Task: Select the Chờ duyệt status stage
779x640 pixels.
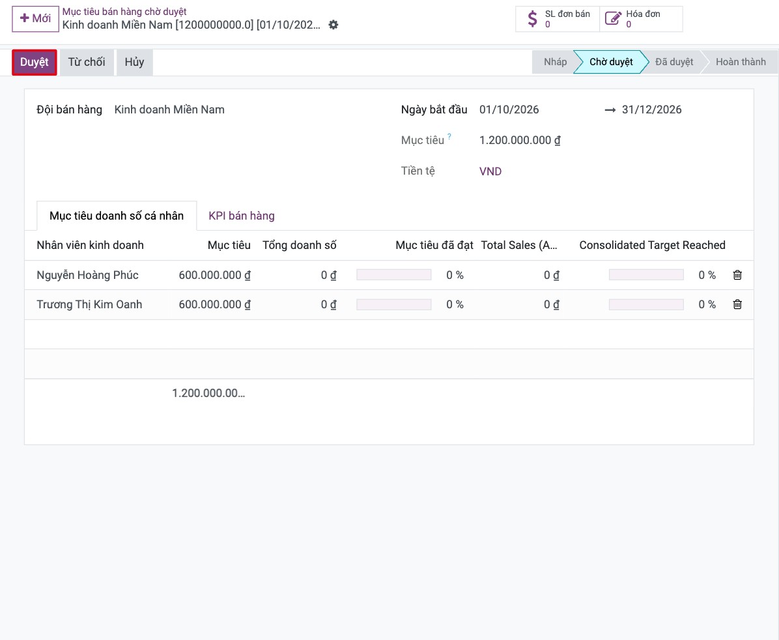Action: coord(611,62)
